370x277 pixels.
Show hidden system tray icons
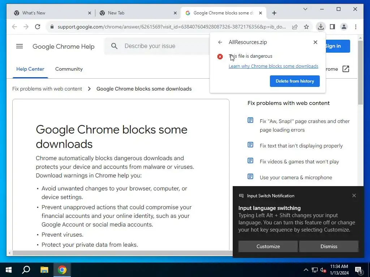click(x=306, y=270)
